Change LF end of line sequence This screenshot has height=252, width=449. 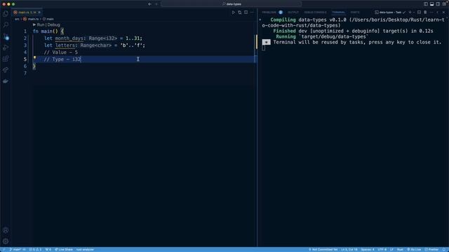[x=391, y=249]
